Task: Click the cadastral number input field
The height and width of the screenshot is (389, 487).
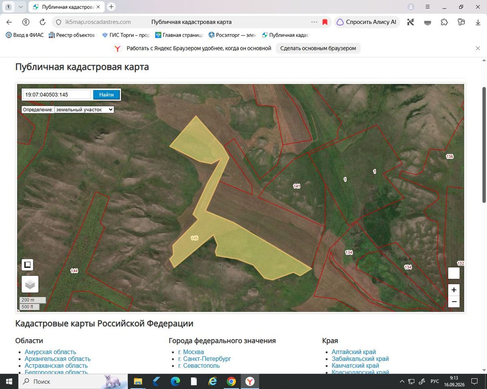Action: [57, 94]
